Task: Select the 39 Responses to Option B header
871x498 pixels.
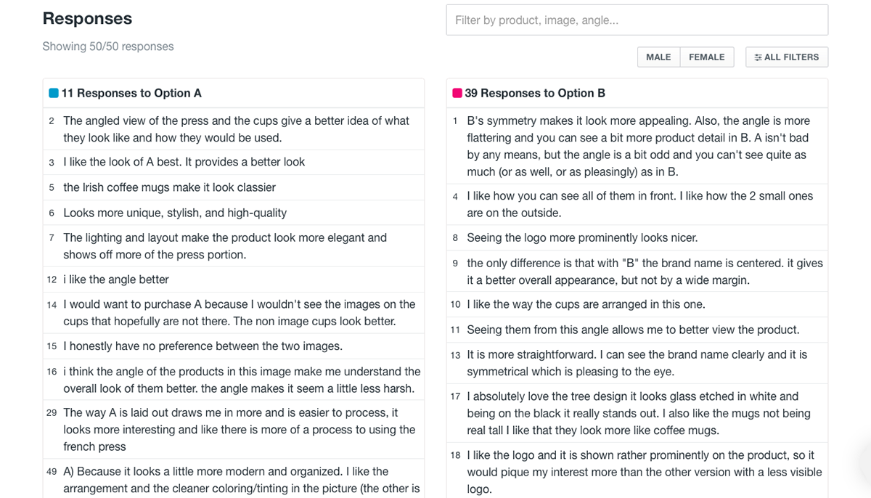Action: 637,93
